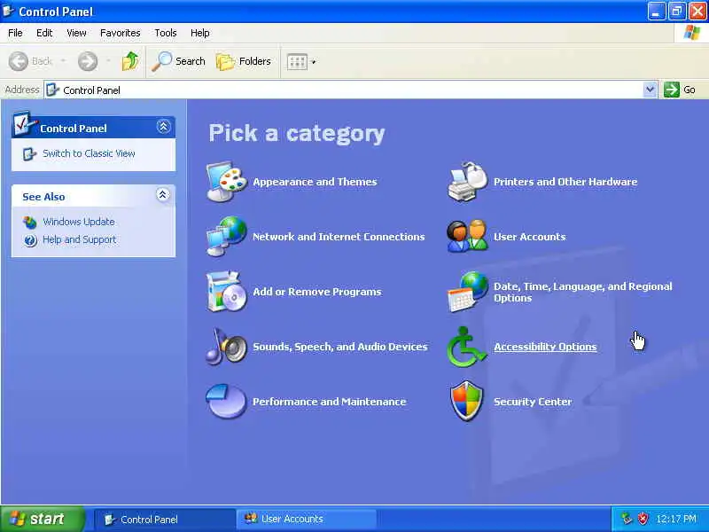Viewport: 709px width, 532px height.
Task: Open Sounds, Speech, and Audio Devices link text
Action: (340, 347)
